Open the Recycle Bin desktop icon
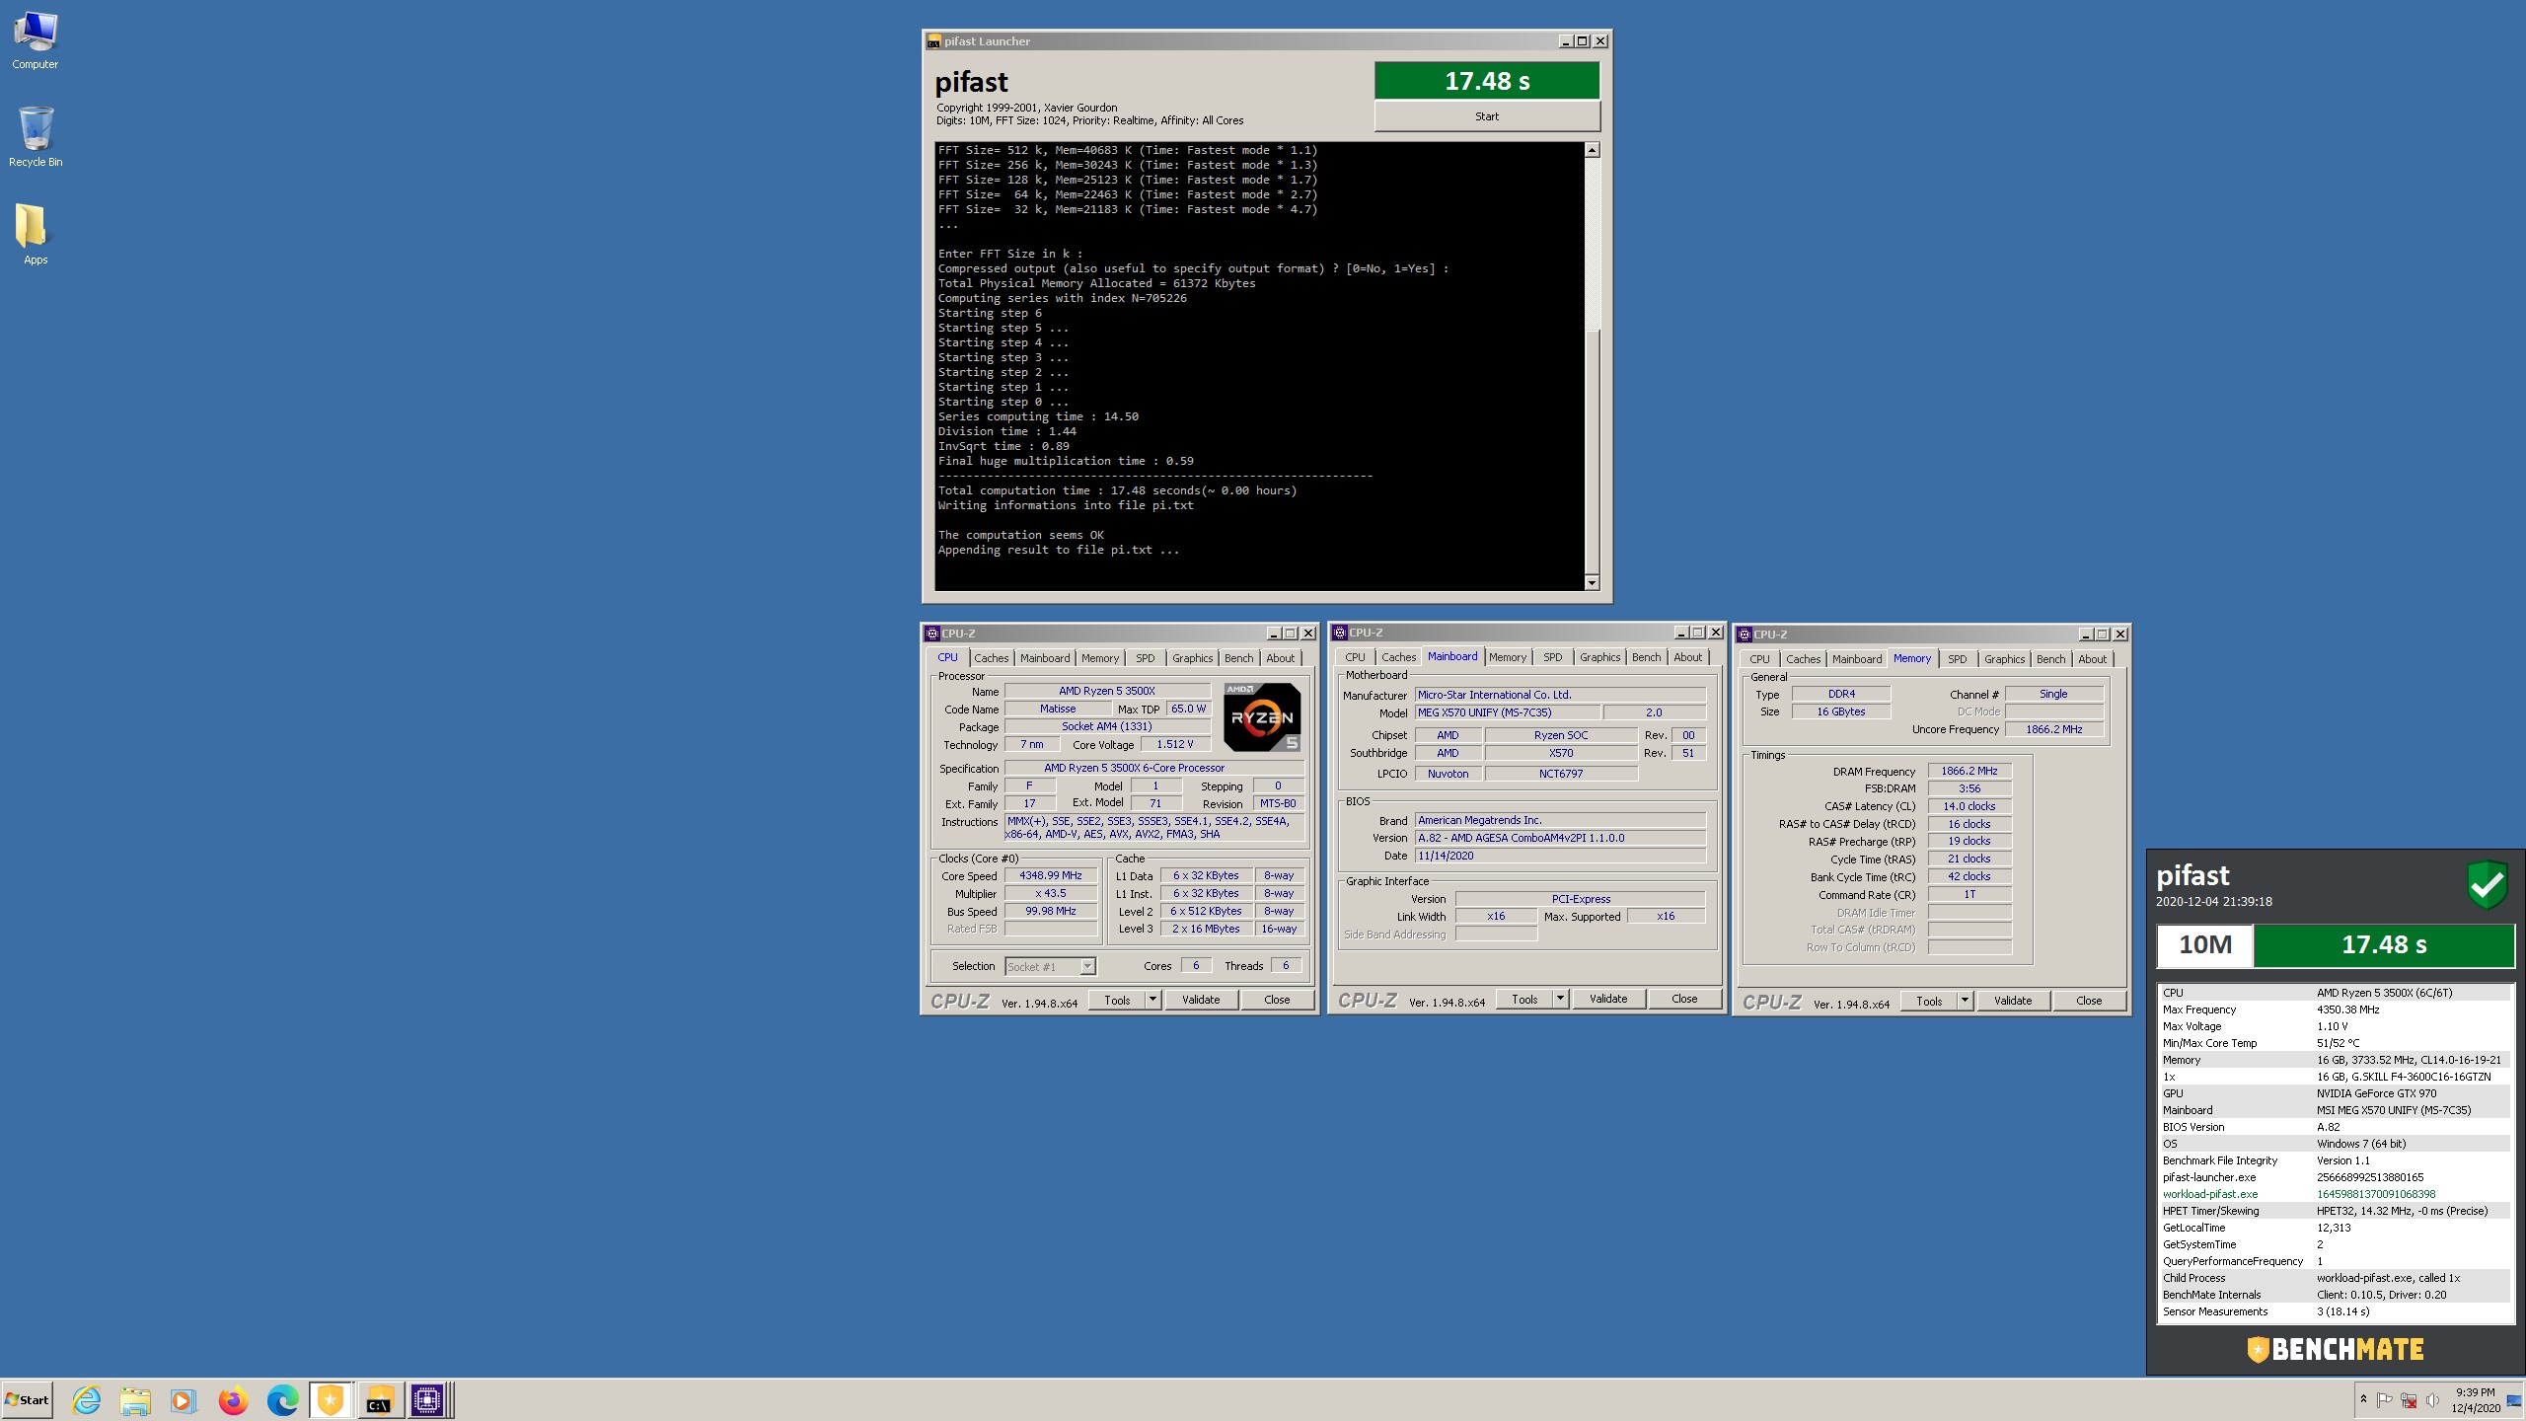Screen dimensions: 2526x1421 pyautogui.click(x=36, y=137)
